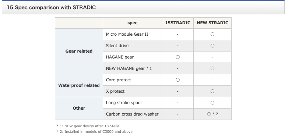285x138 pixels.
Task: Click the Other category cell
Action: (x=79, y=108)
